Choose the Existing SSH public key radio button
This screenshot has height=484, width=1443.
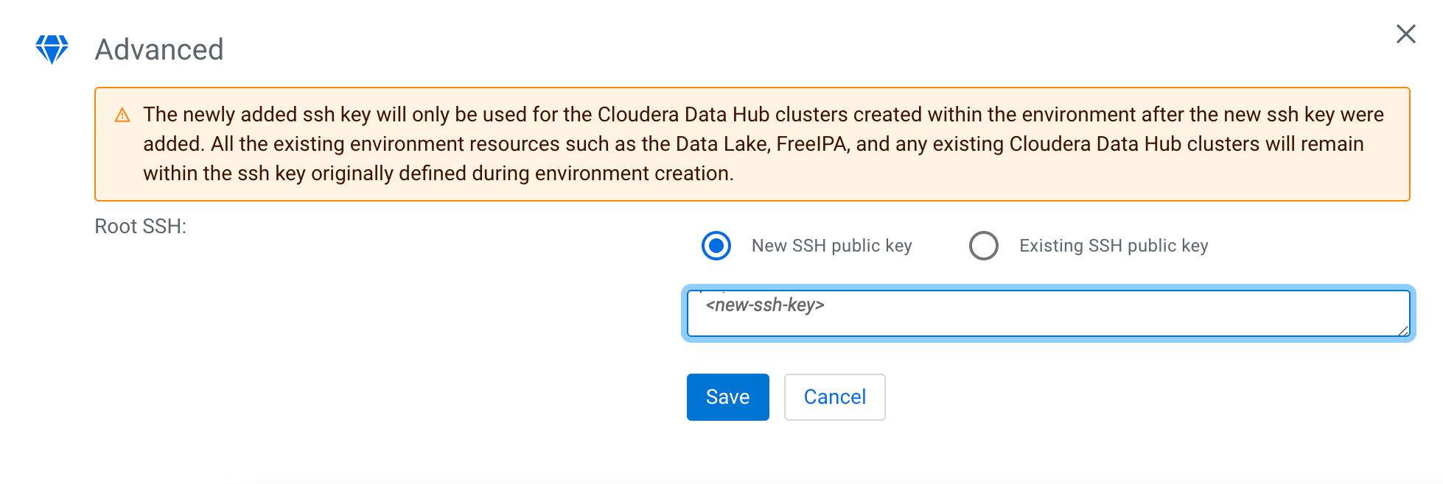tap(984, 246)
